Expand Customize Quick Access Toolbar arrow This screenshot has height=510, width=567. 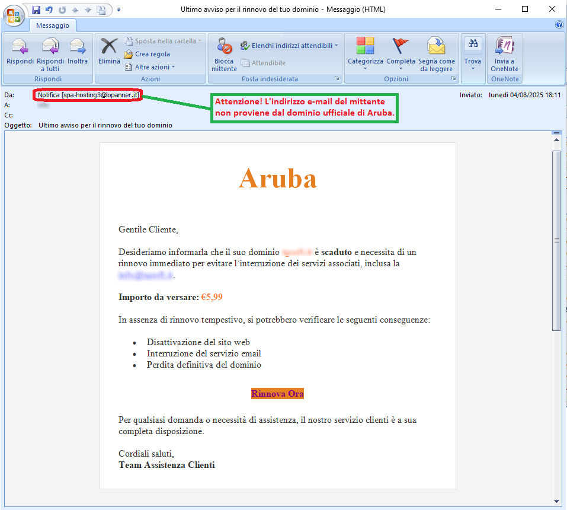[118, 9]
